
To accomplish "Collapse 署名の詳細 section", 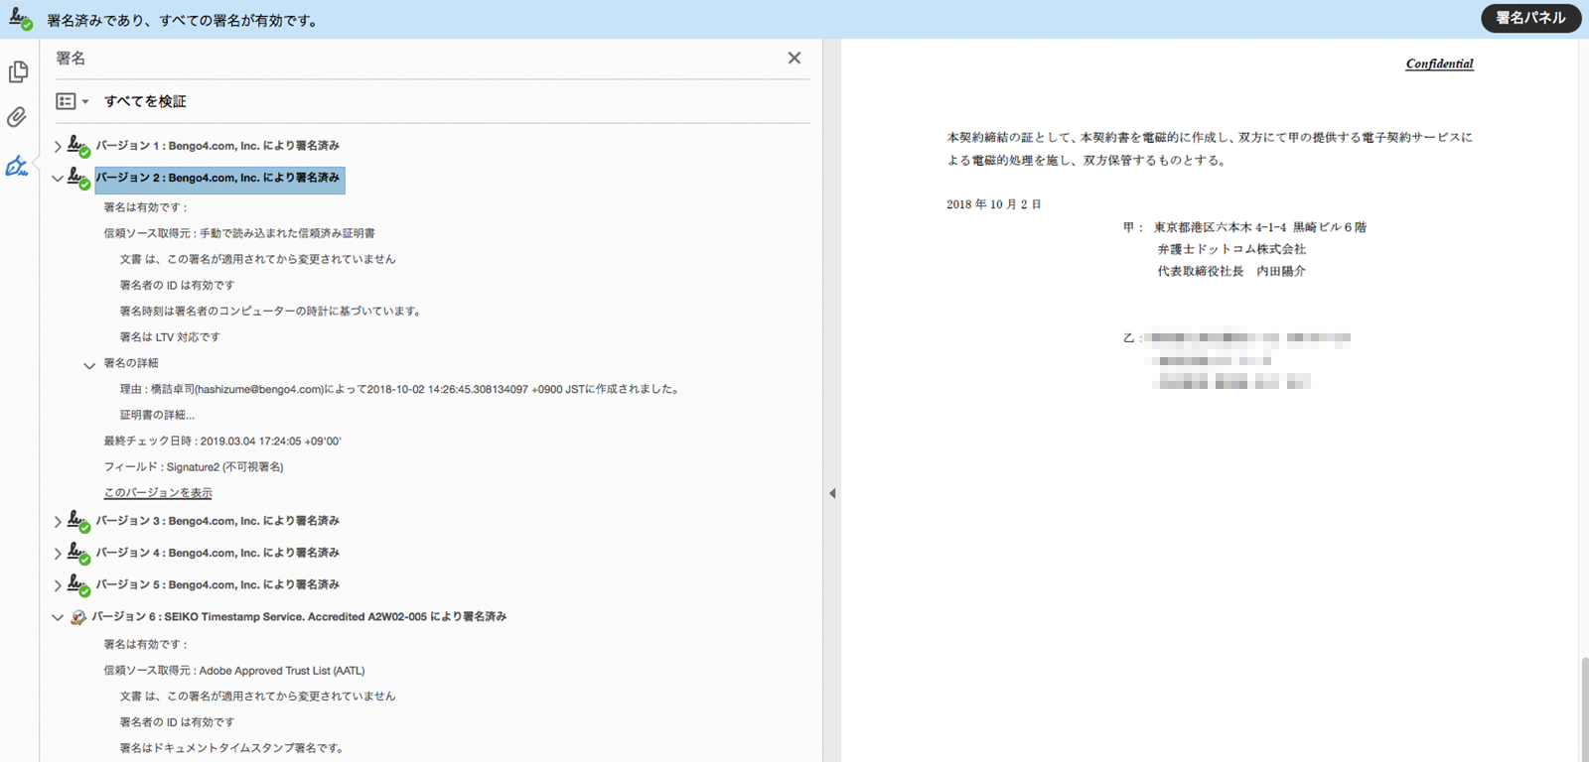I will click(x=89, y=364).
